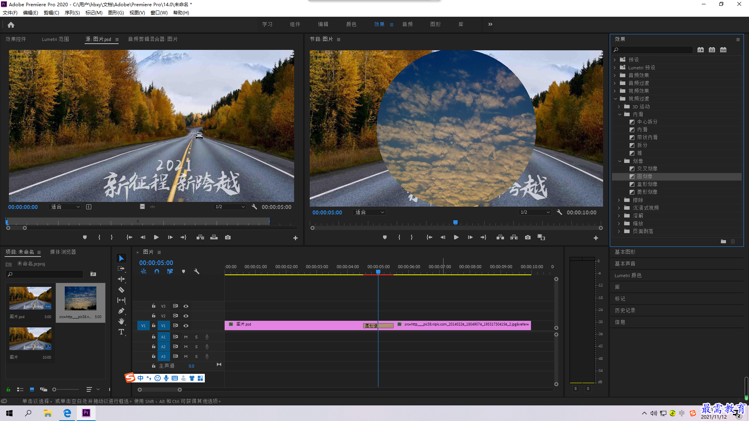Open 文件(F) menu
This screenshot has width=749, height=421.
tap(10, 13)
